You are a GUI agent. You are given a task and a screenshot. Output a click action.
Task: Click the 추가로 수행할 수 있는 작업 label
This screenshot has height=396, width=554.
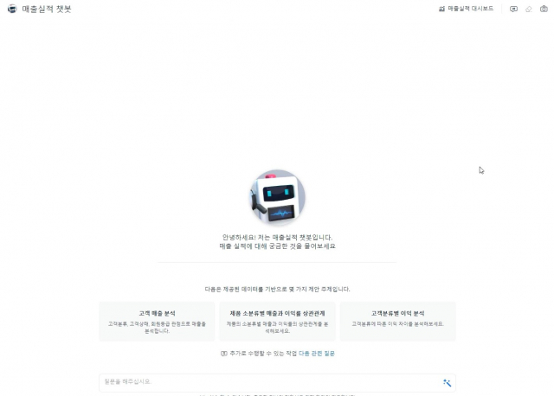point(263,354)
